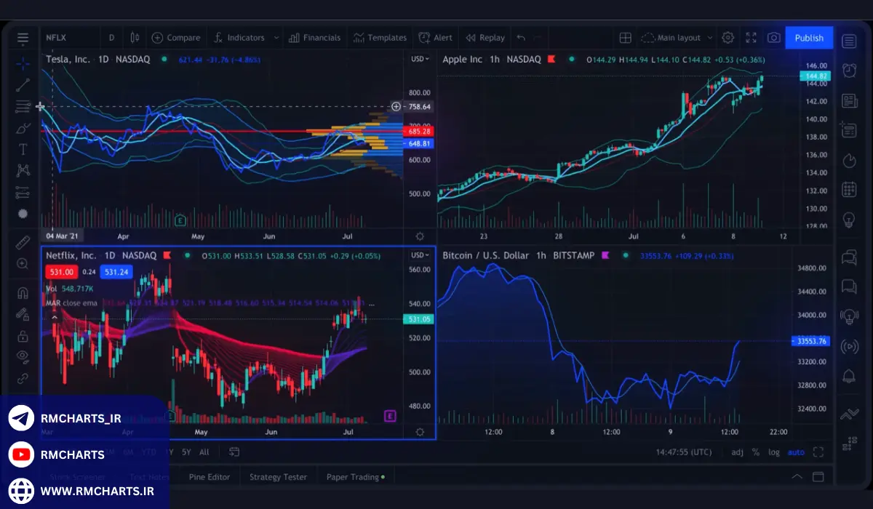Open the USD currency dropdown on the Tesla chart

[420, 59]
